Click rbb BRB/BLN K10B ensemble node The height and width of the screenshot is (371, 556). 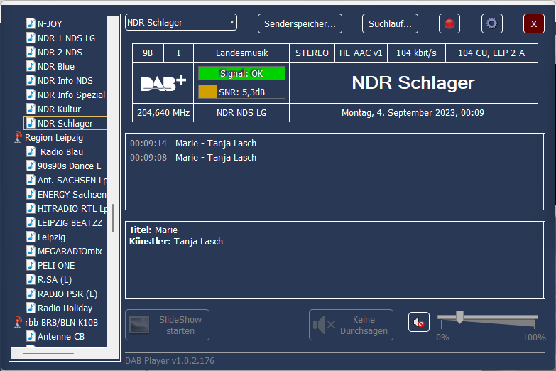point(61,322)
